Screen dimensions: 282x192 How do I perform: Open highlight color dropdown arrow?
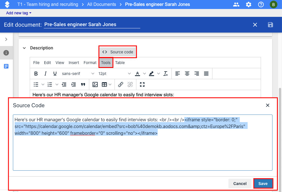[x=159, y=74]
